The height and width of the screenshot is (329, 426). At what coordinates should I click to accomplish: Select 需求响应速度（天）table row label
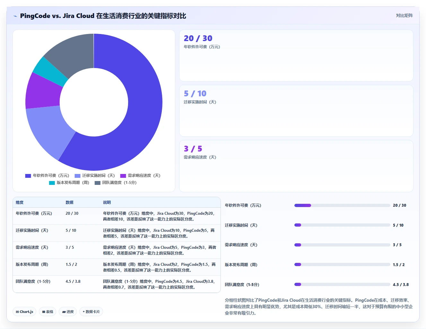[32, 247]
